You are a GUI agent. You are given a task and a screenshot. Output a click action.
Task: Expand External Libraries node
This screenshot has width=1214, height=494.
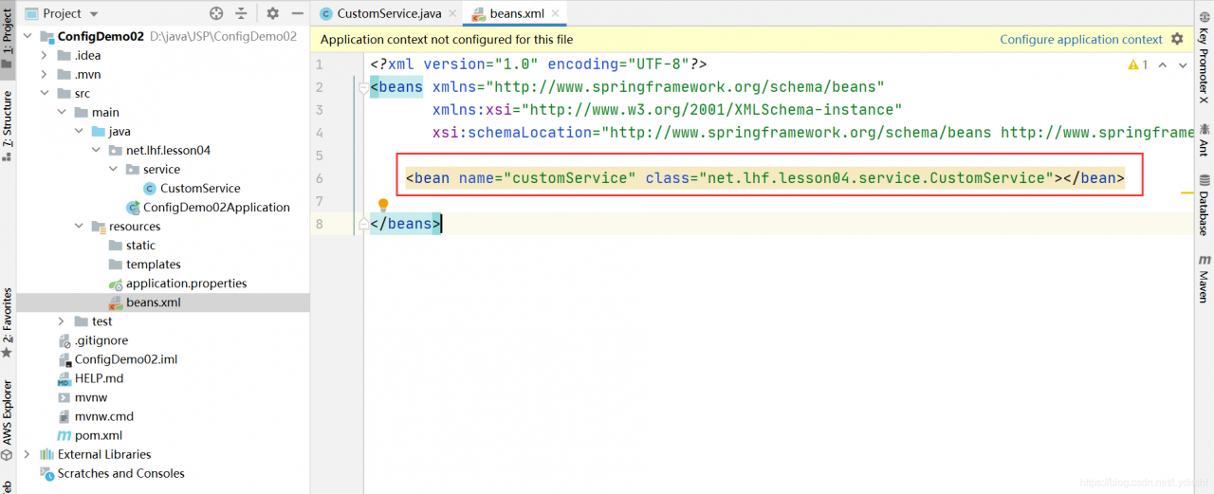(27, 454)
